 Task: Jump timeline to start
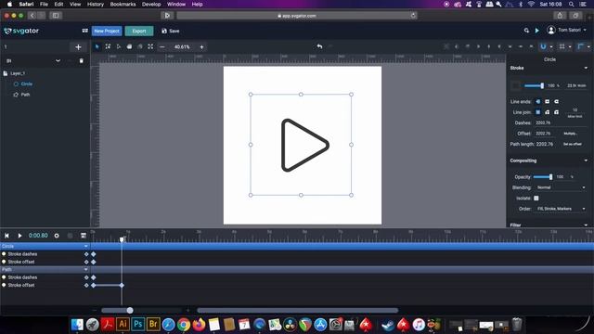[x=6, y=236]
